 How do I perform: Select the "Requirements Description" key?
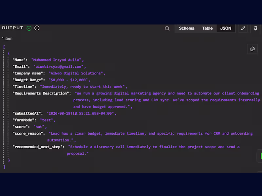41,93
